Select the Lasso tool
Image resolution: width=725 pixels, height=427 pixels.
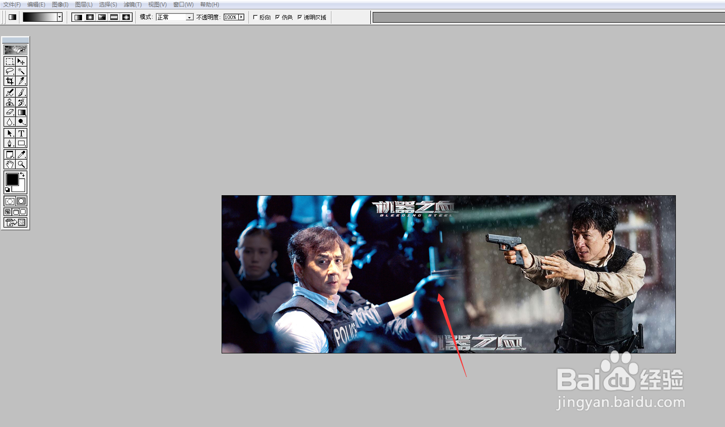pyautogui.click(x=9, y=71)
